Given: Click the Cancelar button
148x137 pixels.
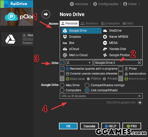Looking at the screenshot, I should tap(90, 126).
